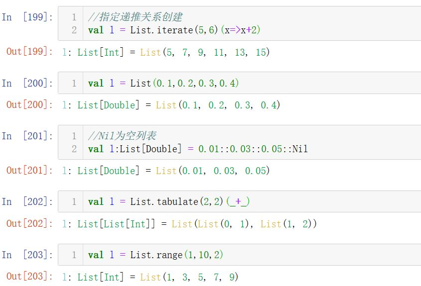The height and width of the screenshot is (286, 421).
Task: Click the List[List[Int]] output result
Action: [x=189, y=224]
